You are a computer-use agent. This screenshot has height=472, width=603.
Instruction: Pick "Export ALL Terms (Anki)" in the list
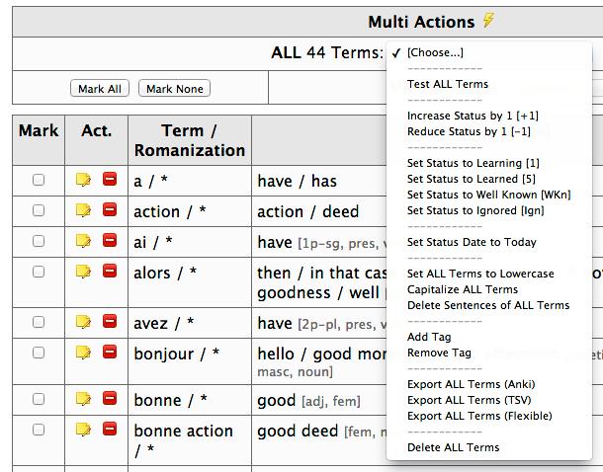point(471,384)
